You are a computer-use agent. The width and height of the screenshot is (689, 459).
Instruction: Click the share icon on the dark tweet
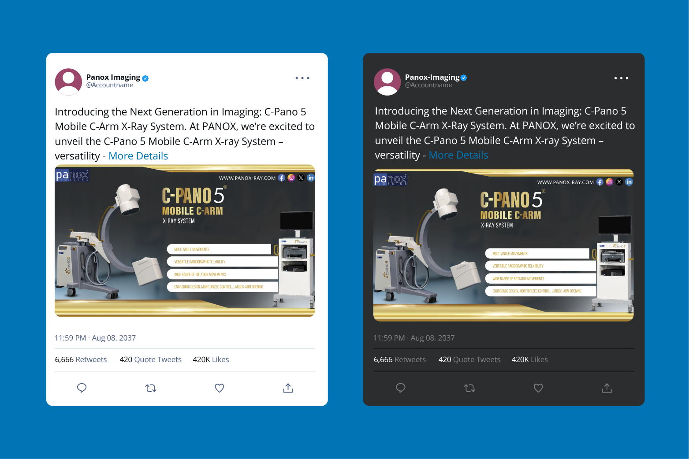[607, 388]
